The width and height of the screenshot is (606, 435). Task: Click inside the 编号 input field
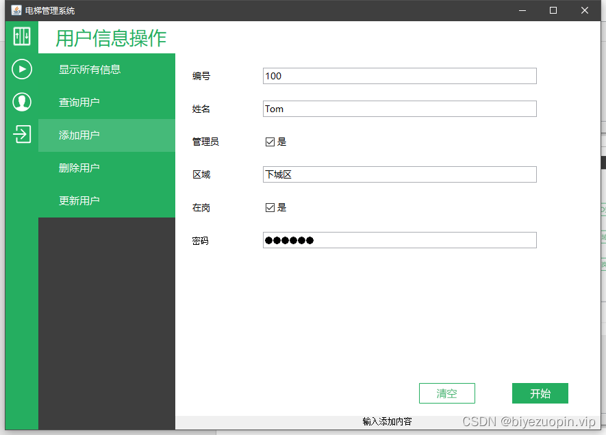[x=399, y=76]
